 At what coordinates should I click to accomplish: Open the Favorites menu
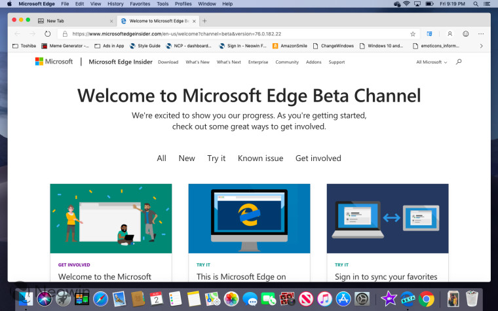coord(140,4)
